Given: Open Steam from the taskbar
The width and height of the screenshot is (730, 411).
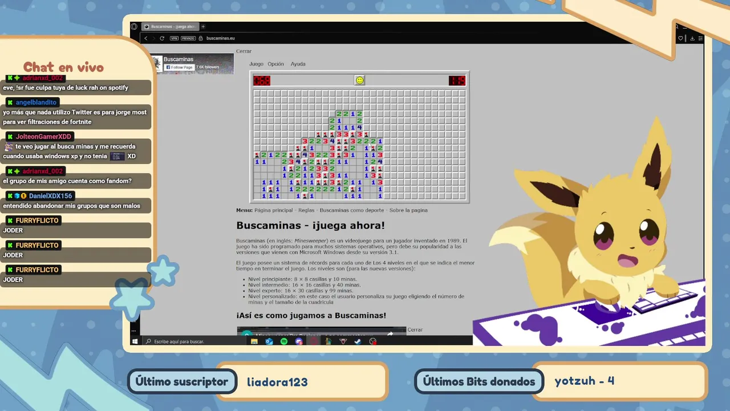Looking at the screenshot, I should click(x=358, y=341).
